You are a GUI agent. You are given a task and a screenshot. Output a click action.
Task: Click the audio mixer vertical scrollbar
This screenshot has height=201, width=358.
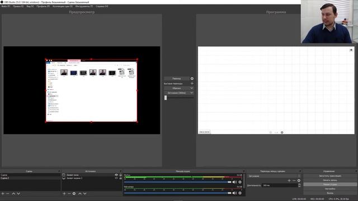pos(244,181)
